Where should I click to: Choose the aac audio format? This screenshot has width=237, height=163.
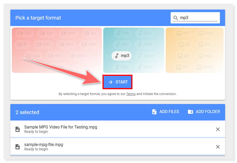click(x=123, y=33)
